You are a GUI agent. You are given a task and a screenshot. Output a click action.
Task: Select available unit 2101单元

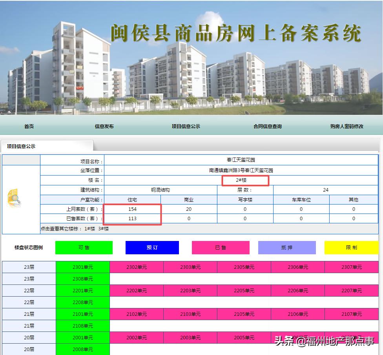pos(83,314)
